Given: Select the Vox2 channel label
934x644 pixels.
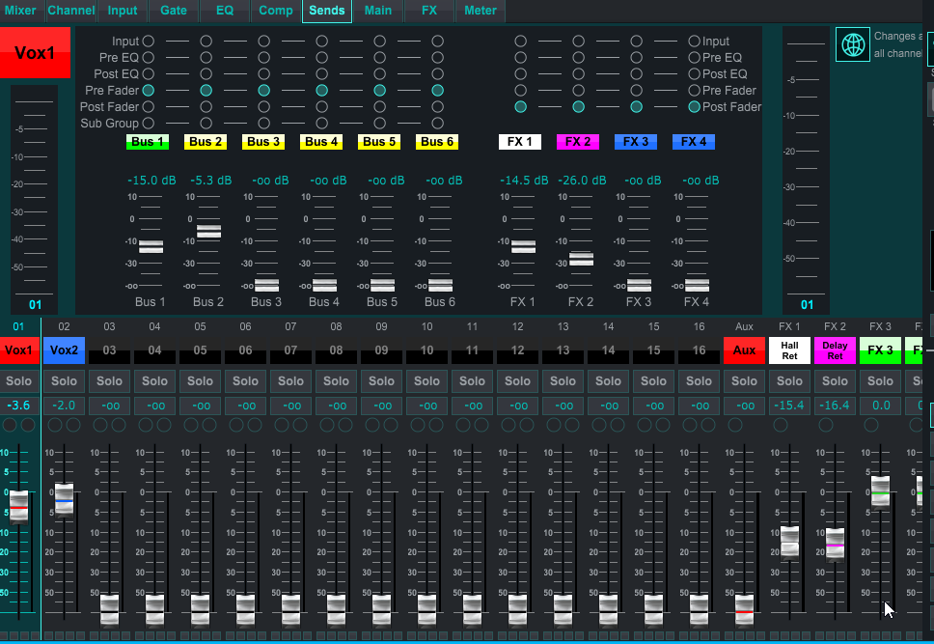Looking at the screenshot, I should (64, 350).
